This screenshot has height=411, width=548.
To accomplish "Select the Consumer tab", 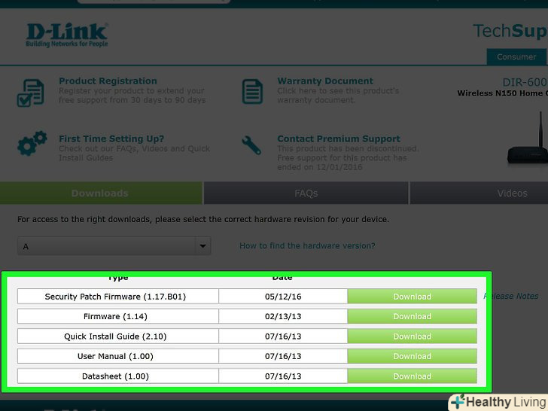I will pos(516,56).
